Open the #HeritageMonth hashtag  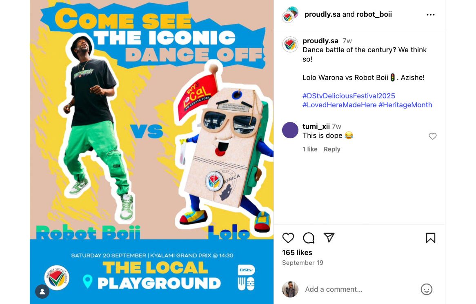405,105
